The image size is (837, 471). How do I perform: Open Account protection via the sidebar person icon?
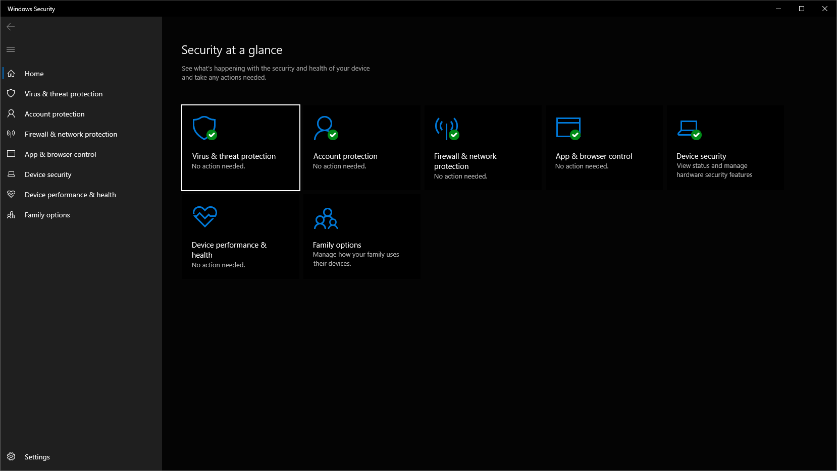click(x=11, y=114)
